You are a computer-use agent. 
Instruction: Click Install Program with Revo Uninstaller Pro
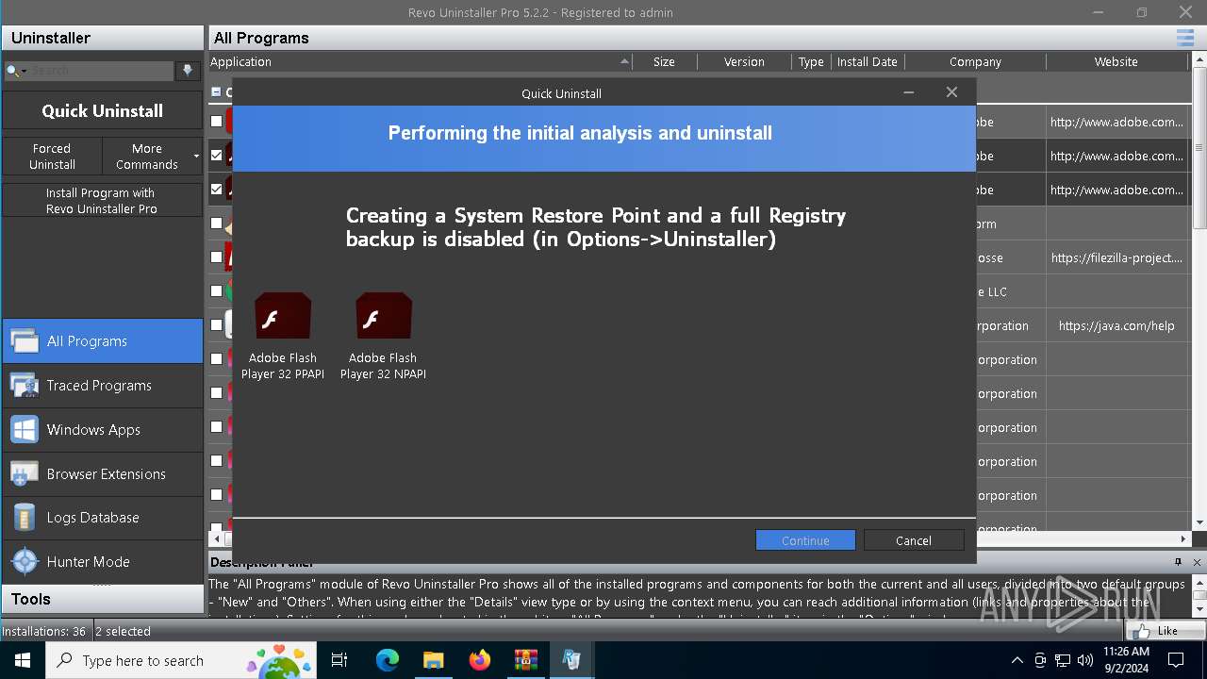tap(102, 200)
